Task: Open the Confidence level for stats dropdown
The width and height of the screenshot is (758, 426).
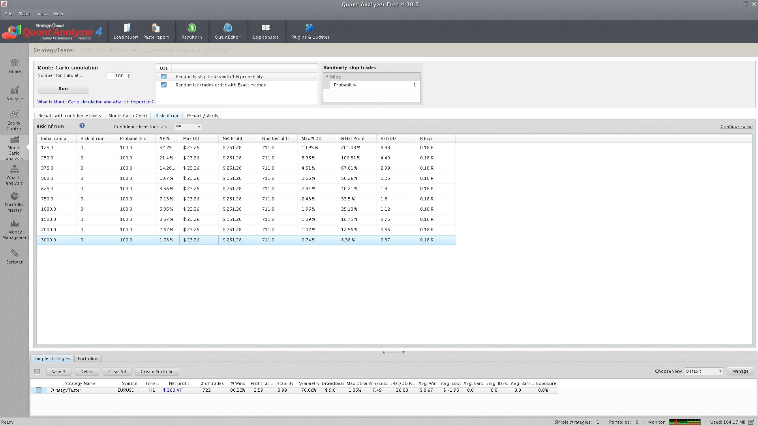Action: [188, 127]
